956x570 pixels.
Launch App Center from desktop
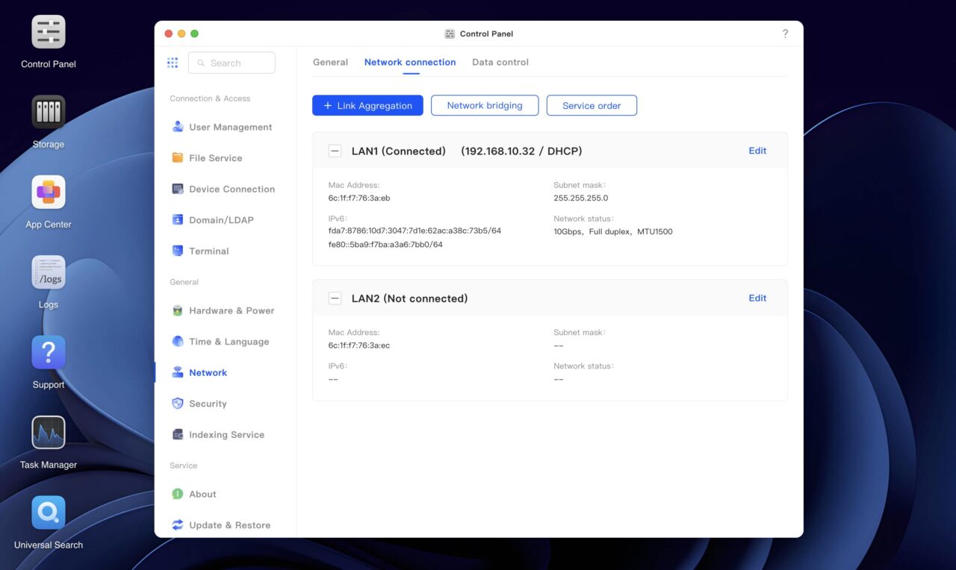49,192
